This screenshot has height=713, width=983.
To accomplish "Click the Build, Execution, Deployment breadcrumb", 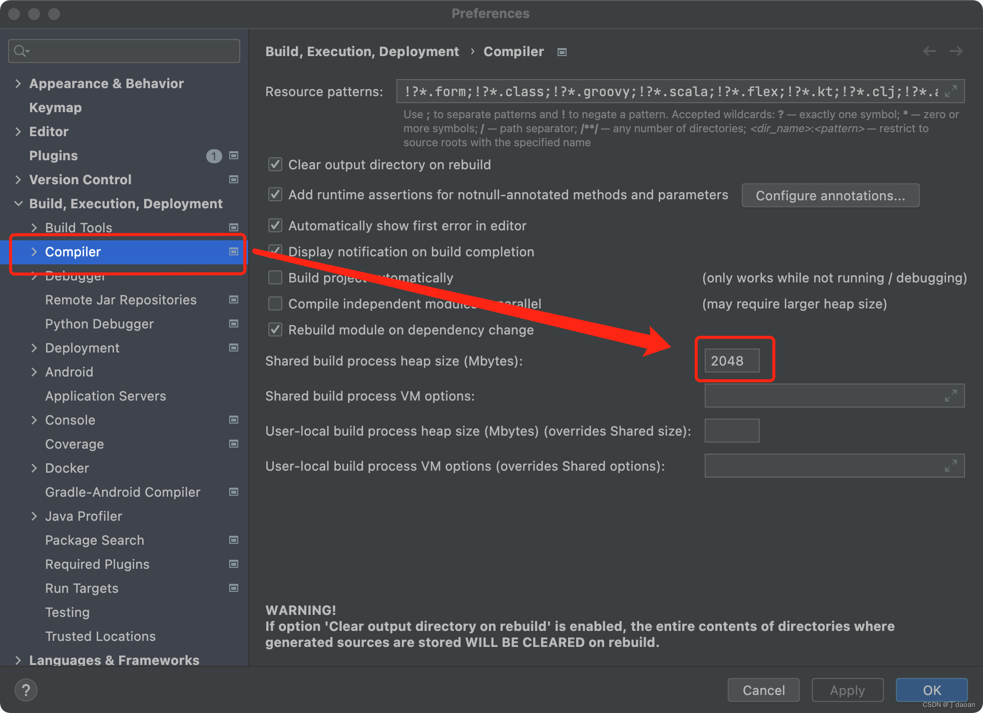I will [x=362, y=51].
